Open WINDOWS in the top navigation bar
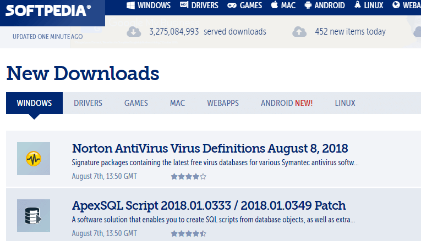The height and width of the screenshot is (241, 421). (x=154, y=5)
